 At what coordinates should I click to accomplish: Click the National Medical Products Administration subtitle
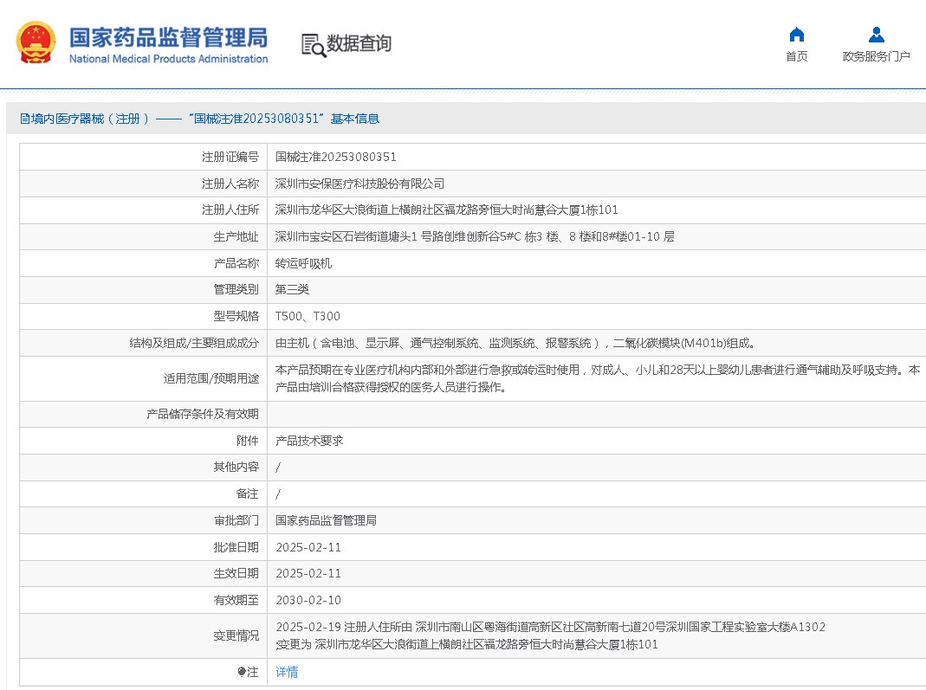pos(168,59)
